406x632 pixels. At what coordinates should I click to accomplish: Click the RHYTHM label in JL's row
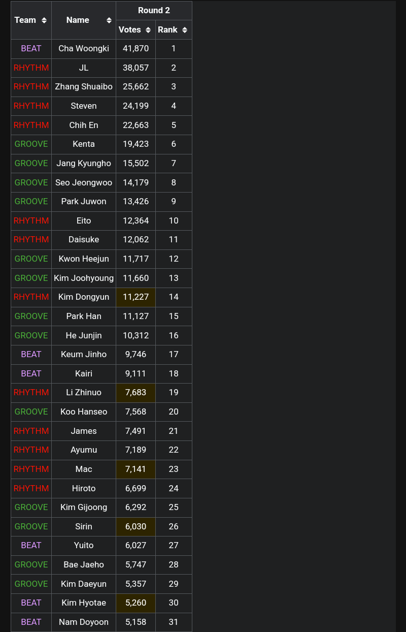click(31, 68)
